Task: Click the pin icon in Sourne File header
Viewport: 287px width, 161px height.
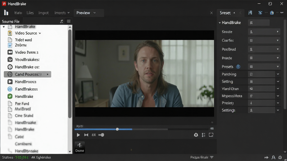Action: (61, 21)
